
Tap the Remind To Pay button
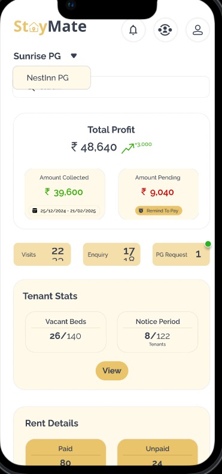pos(159,211)
